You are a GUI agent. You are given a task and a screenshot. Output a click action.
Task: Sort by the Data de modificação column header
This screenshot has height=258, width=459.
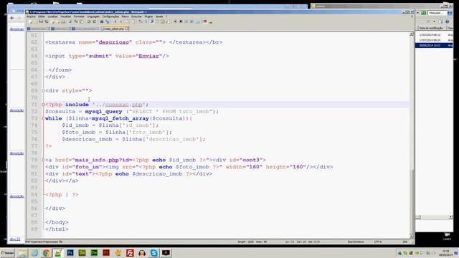[430, 28]
